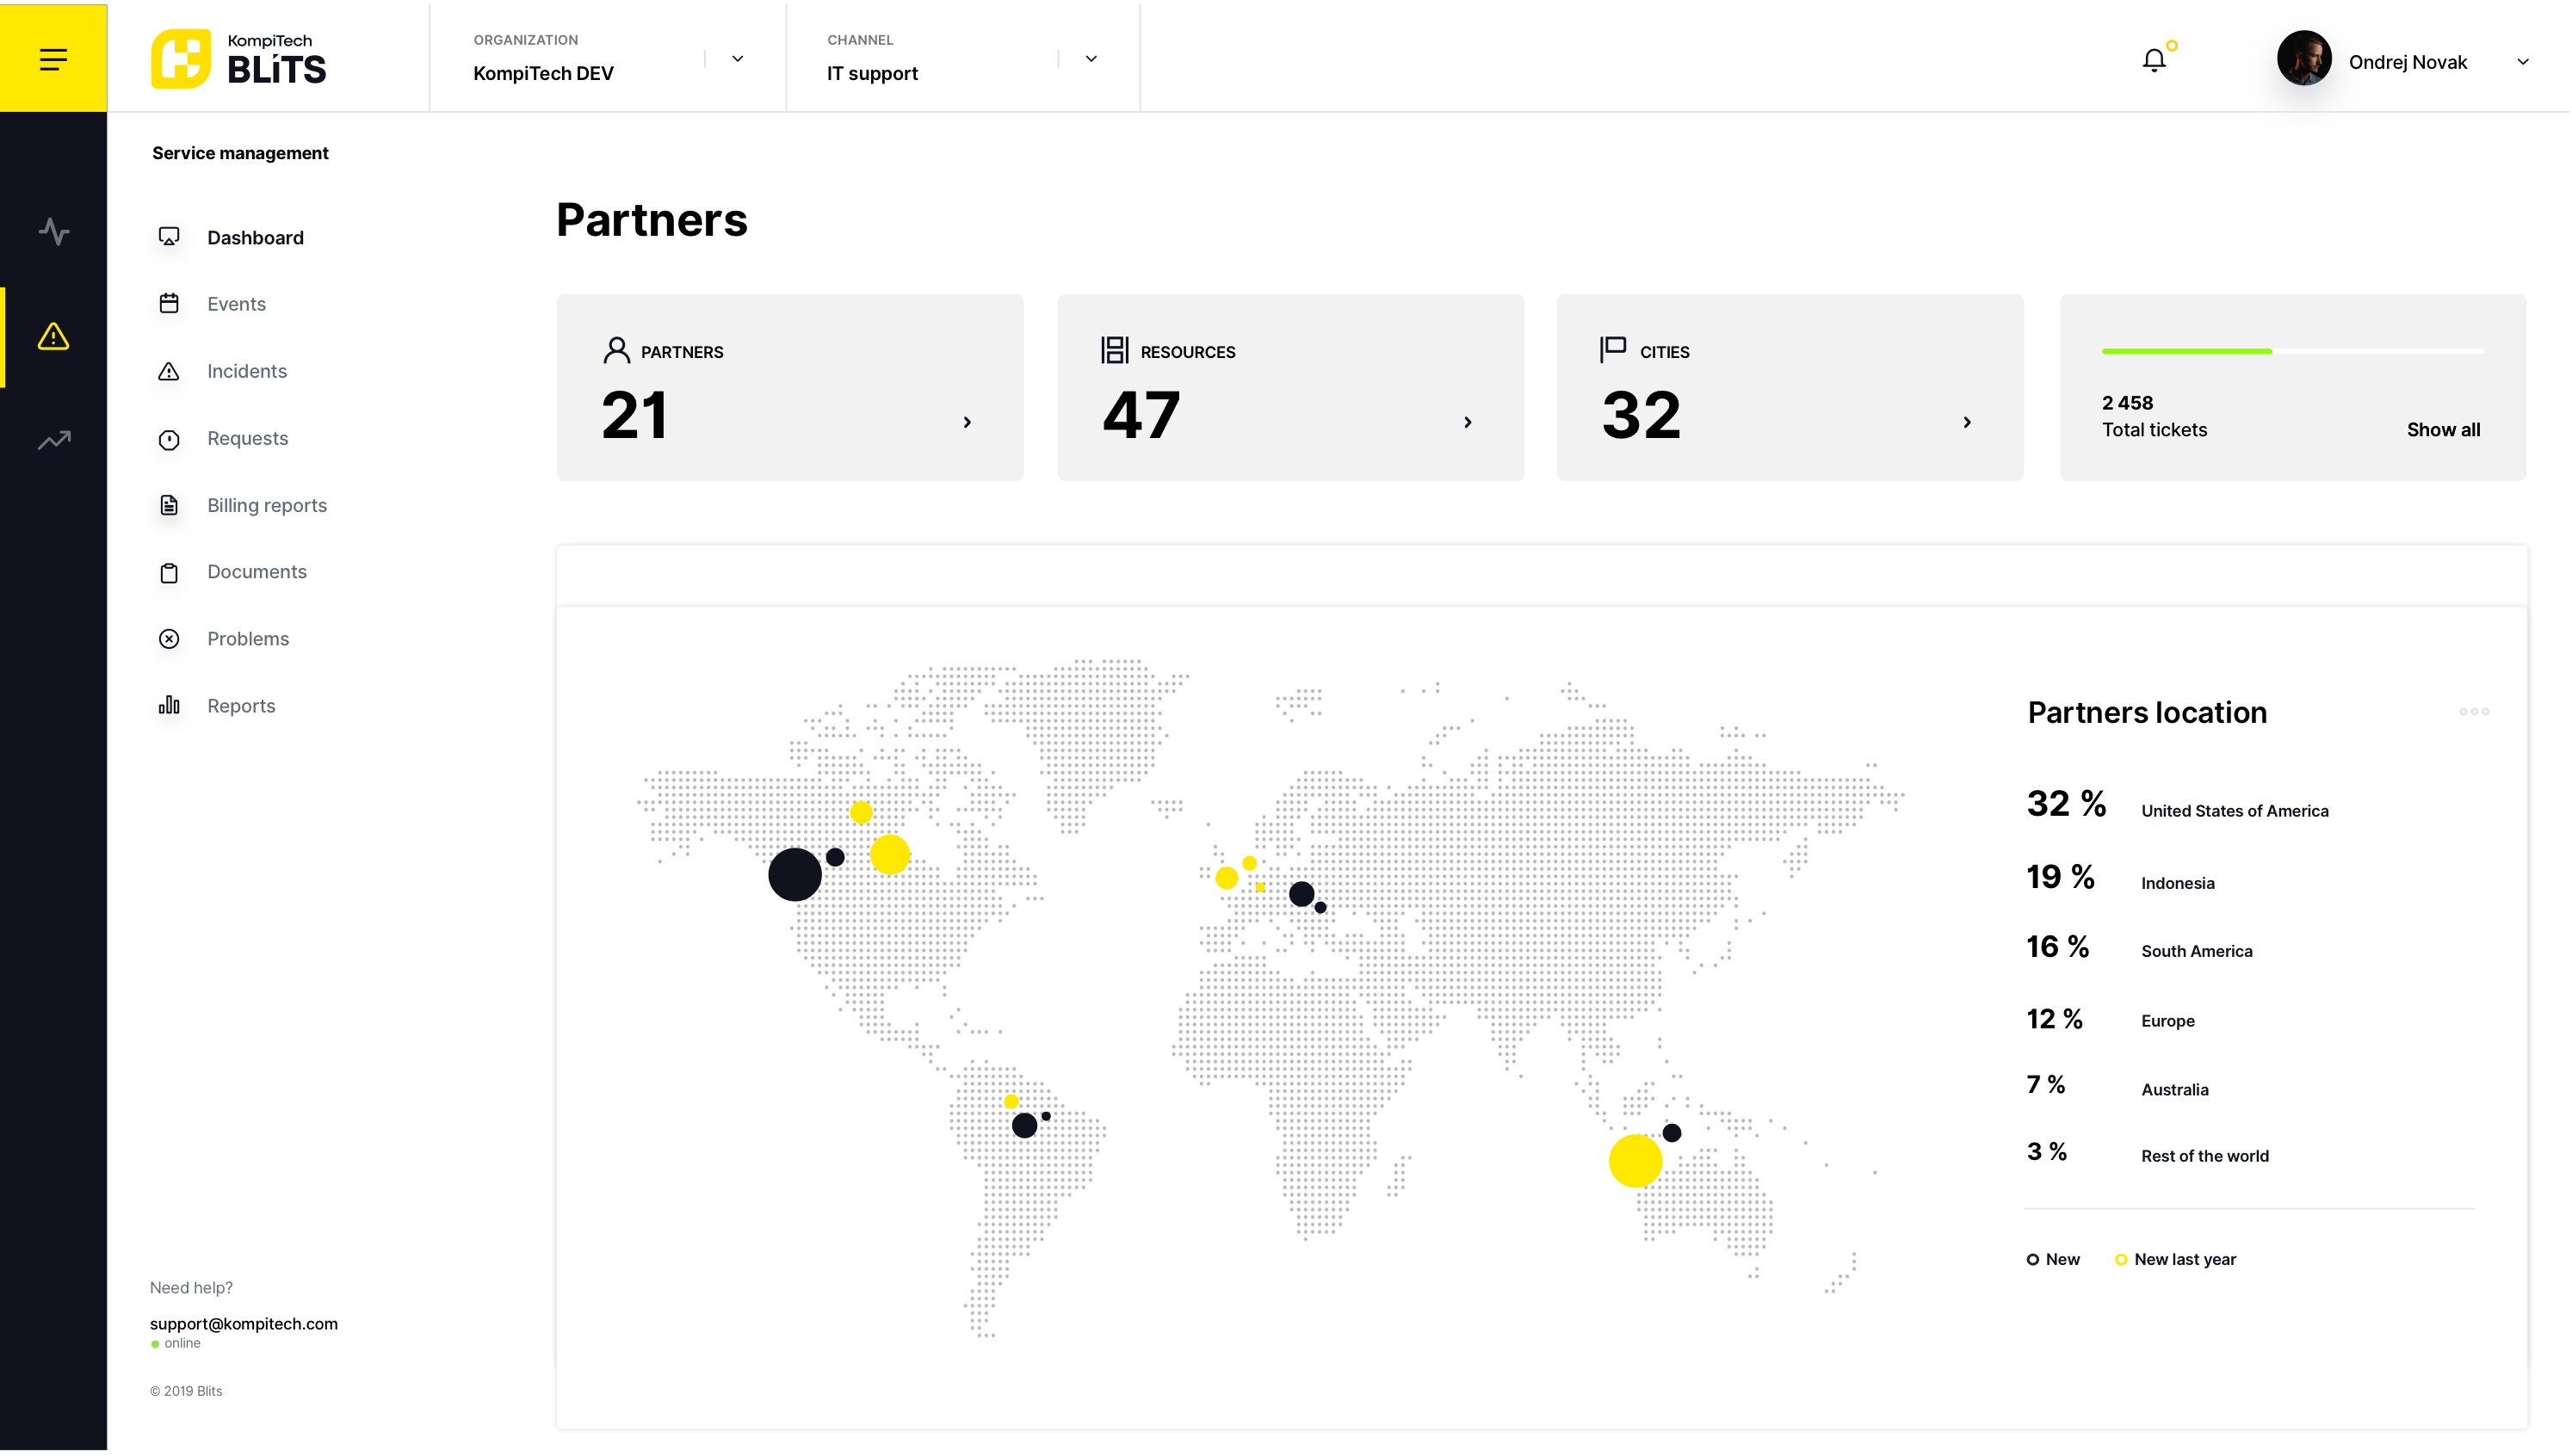Screen dimensions: 2572x1456
Task: Open the trending arrow sidebar icon
Action: tap(54, 440)
